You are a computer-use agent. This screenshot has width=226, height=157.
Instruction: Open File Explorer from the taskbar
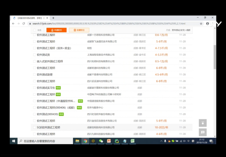coord(77,141)
